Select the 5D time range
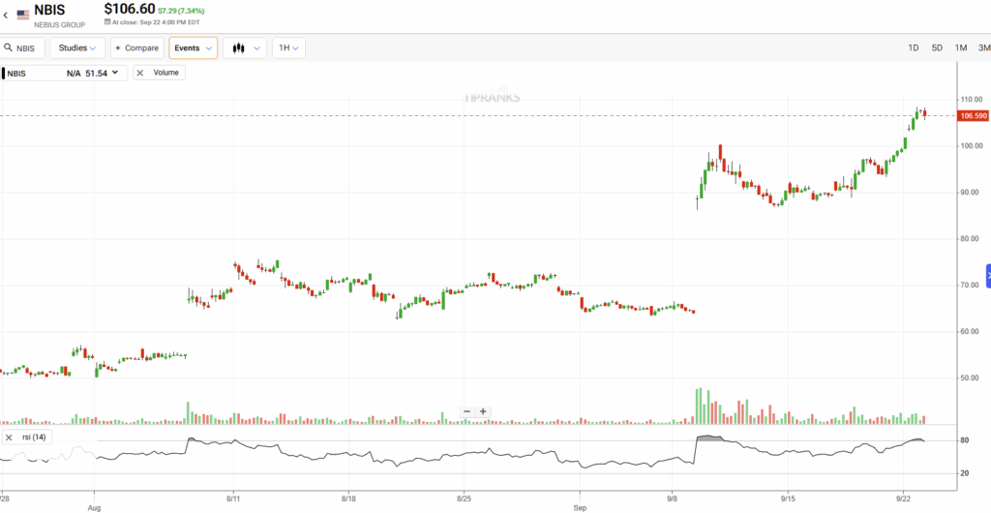Screen dimensions: 991x513 pos(937,48)
